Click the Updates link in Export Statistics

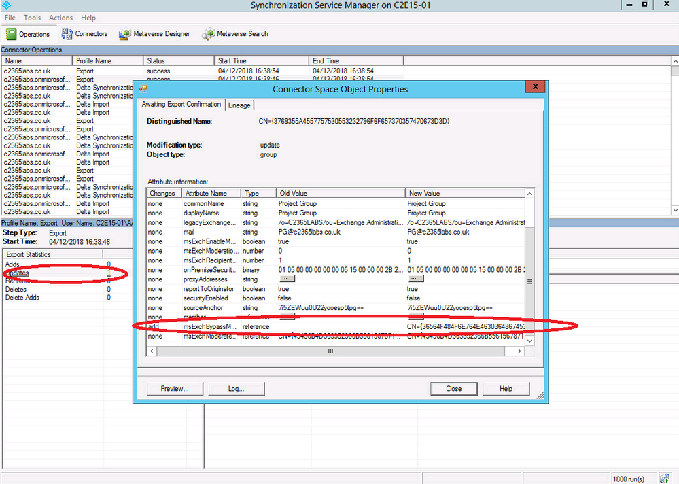pos(17,273)
